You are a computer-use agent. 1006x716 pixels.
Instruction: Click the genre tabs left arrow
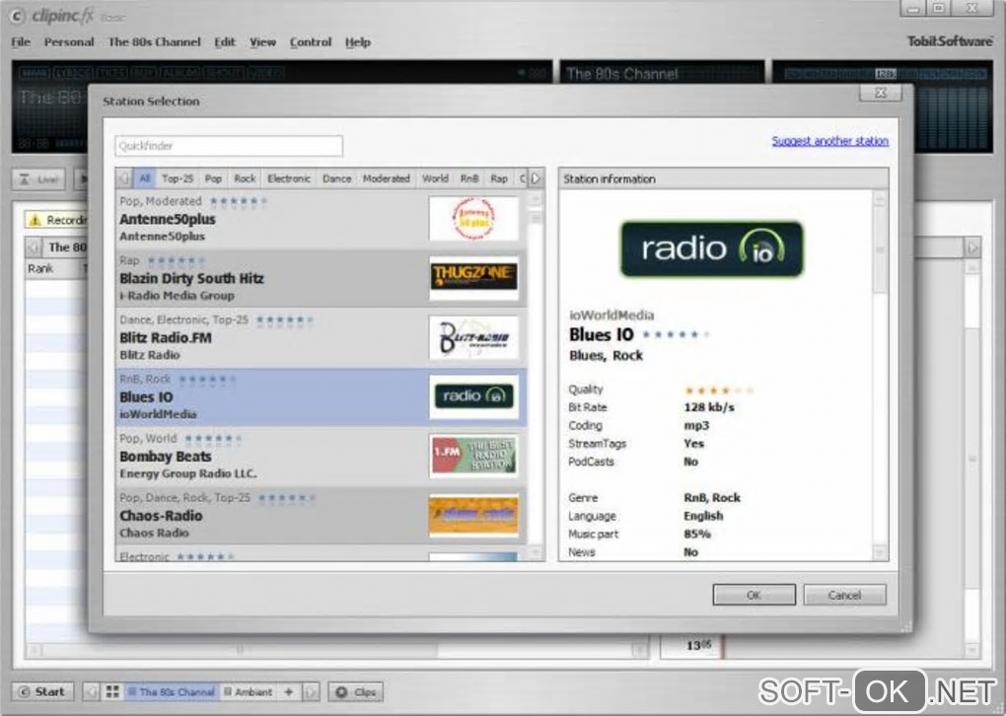(124, 179)
